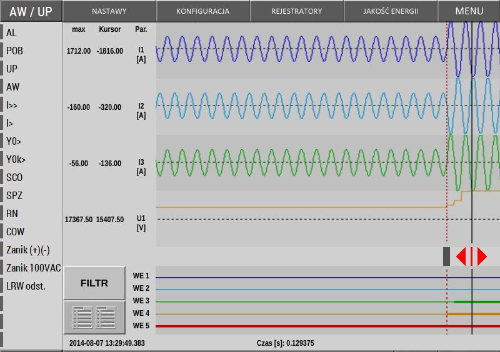Select RN in the signal list
Screen dimensions: 500x352
tap(12, 213)
